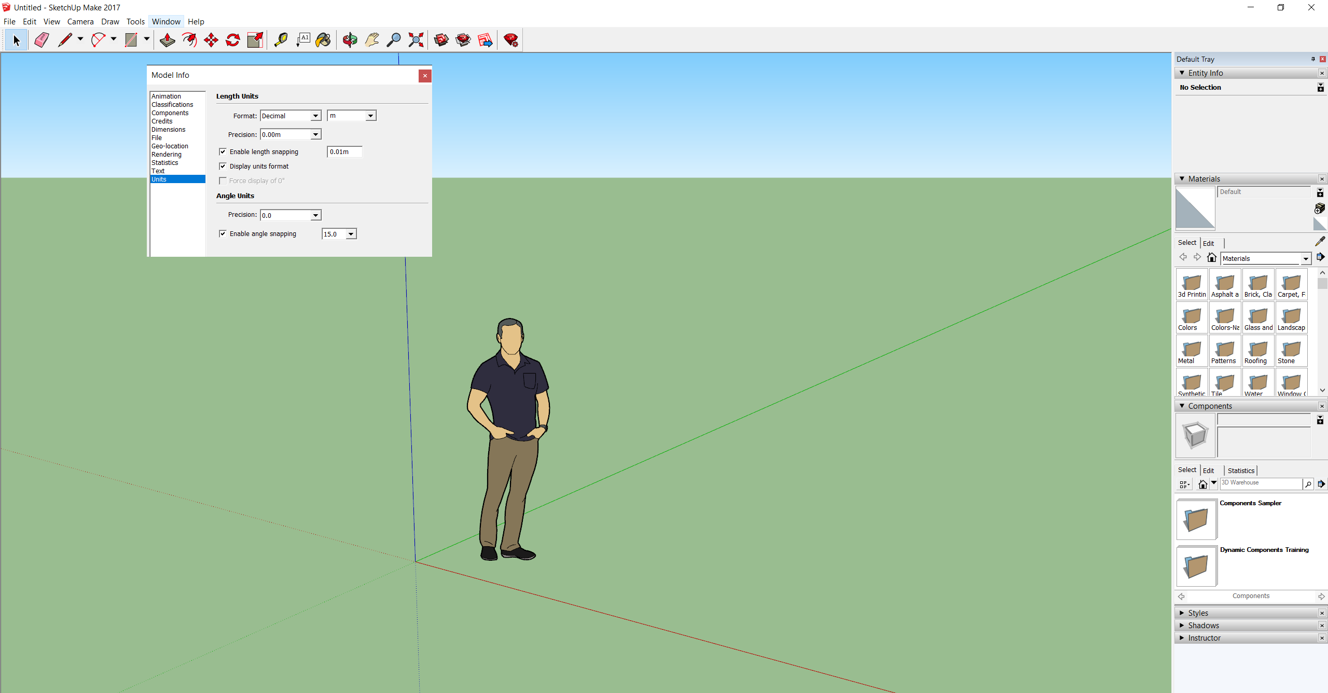Select the Tape Measure tool

tap(281, 40)
